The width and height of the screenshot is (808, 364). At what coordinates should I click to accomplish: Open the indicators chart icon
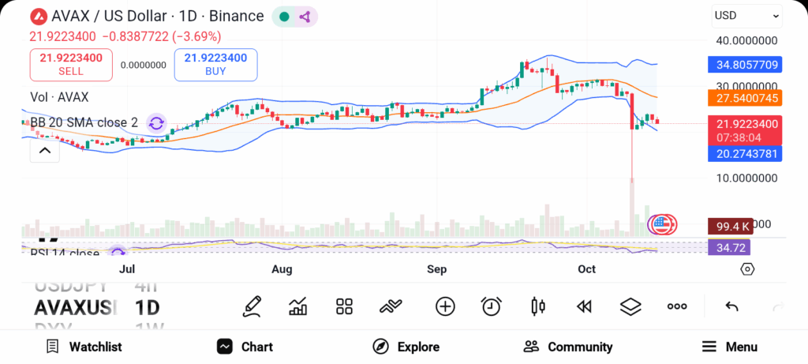click(x=298, y=306)
